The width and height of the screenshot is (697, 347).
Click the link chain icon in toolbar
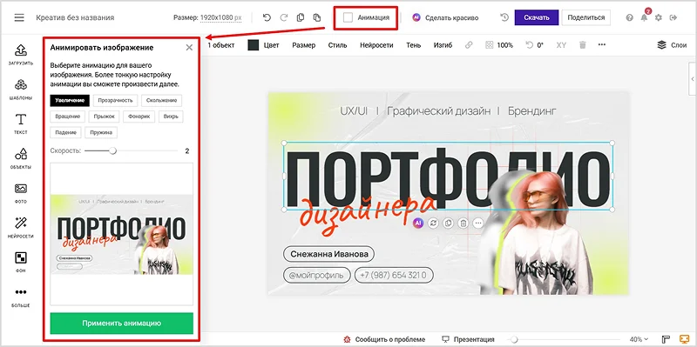tap(469, 45)
